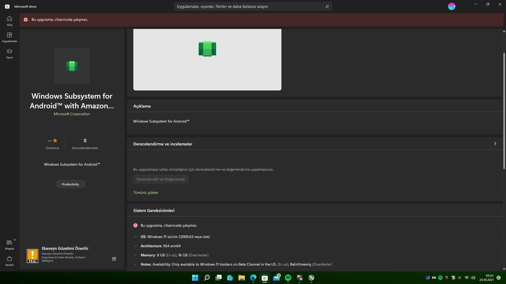
Task: Click the Windows Start button on taskbar
Action: (195, 278)
